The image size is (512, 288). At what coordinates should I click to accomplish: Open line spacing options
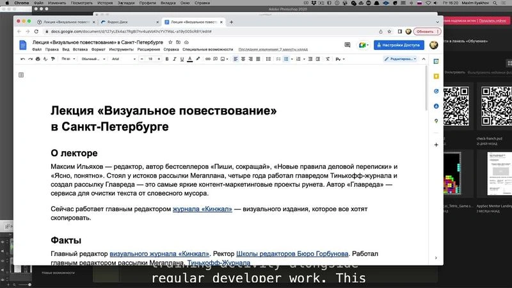268,59
